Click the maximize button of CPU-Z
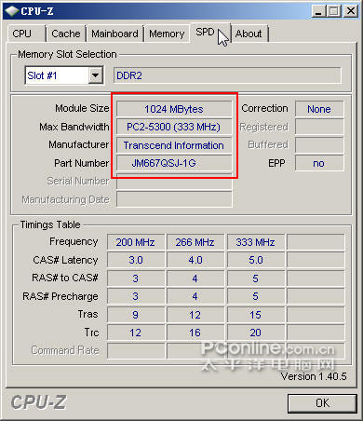Image resolution: width=363 pixels, height=421 pixels. (x=334, y=11)
